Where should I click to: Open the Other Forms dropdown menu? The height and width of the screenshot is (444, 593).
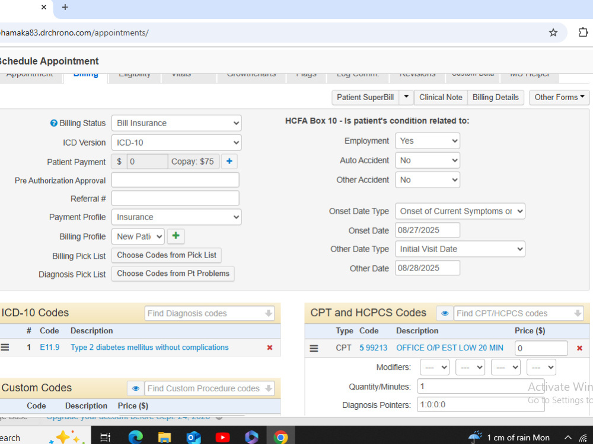559,97
